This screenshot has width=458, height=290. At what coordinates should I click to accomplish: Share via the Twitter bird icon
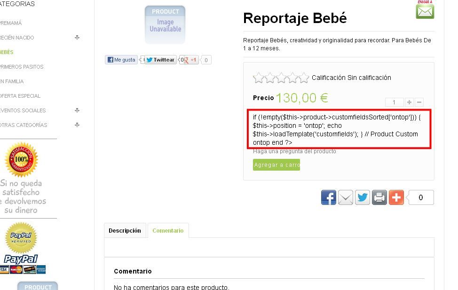363,197
